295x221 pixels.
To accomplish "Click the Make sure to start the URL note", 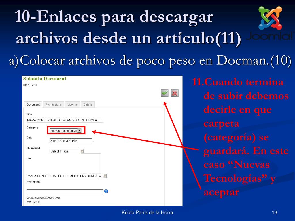I will click(x=44, y=200).
